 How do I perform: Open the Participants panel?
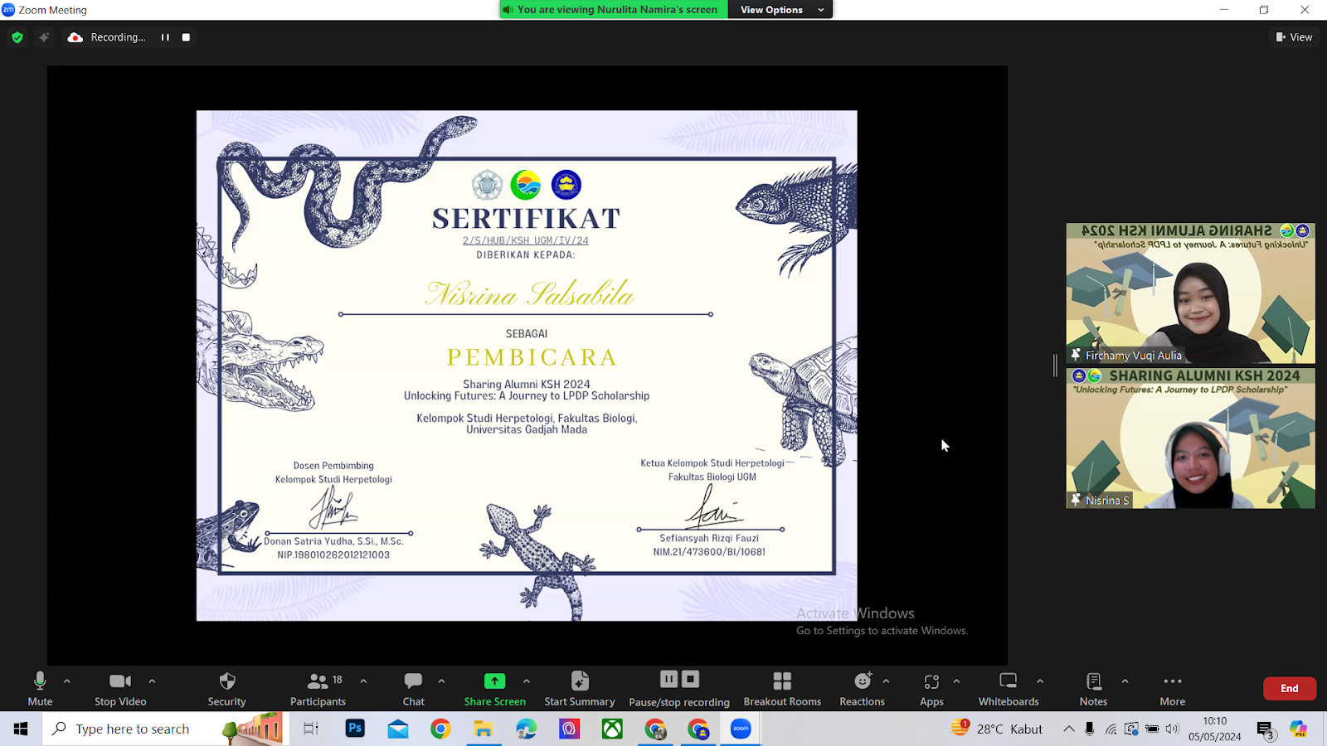318,689
